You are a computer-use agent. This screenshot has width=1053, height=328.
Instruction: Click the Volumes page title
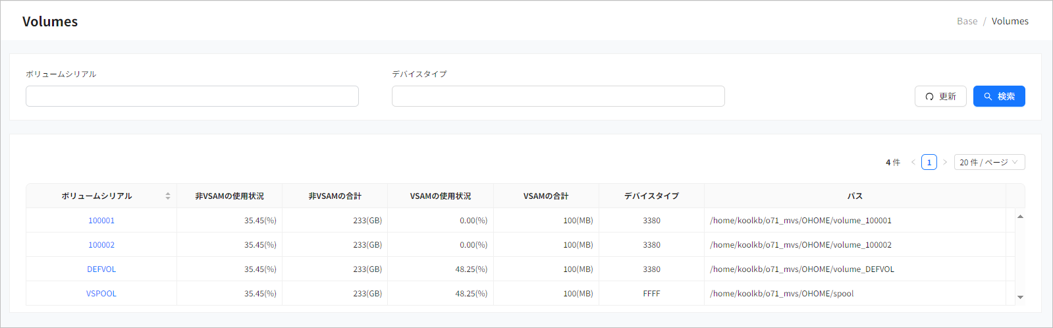[50, 21]
